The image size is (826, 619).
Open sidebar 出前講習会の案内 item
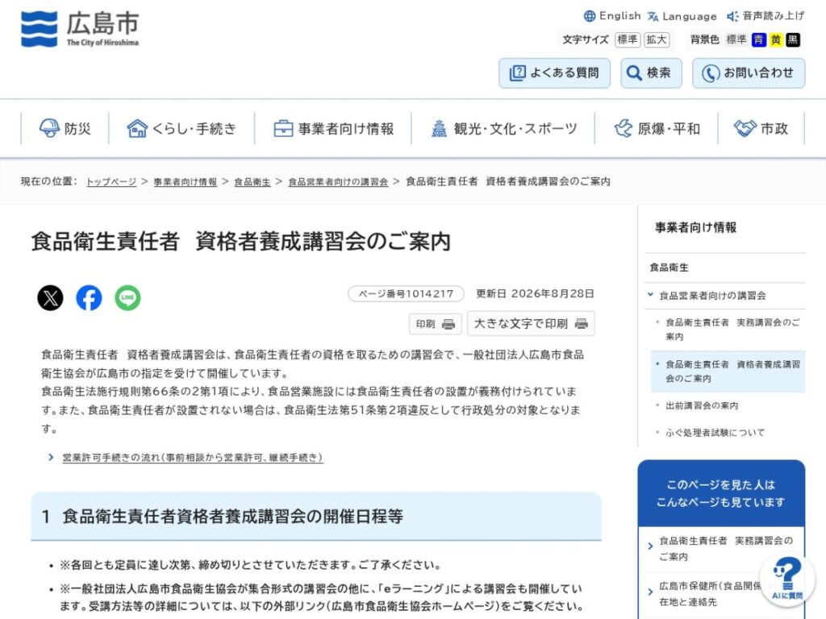pyautogui.click(x=702, y=406)
